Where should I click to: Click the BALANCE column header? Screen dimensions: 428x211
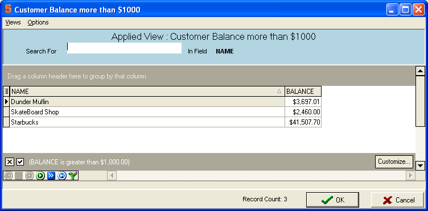[303, 92]
